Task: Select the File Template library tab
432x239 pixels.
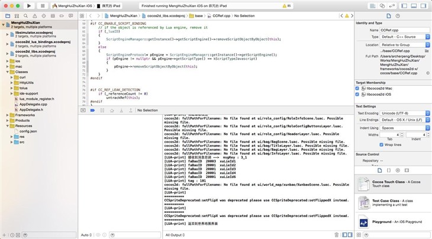Action: coord(380,170)
